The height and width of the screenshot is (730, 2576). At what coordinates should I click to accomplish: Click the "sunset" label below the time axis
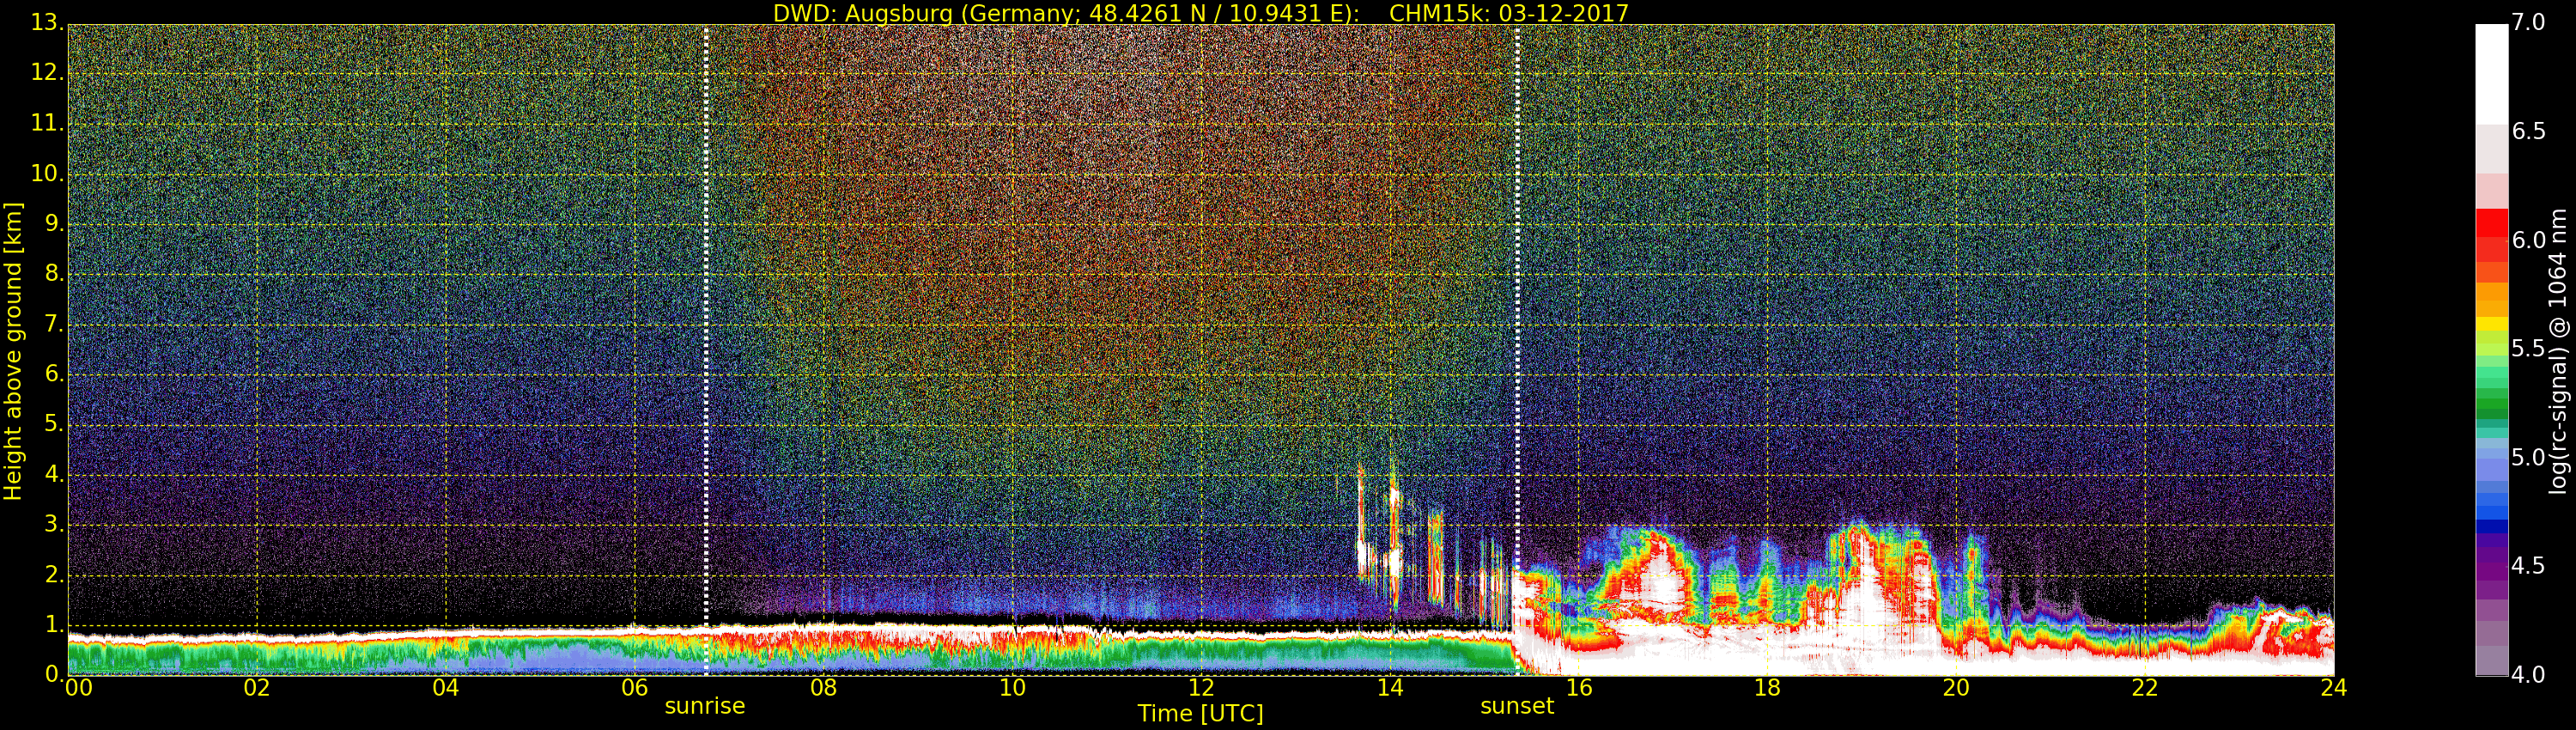pyautogui.click(x=1517, y=706)
